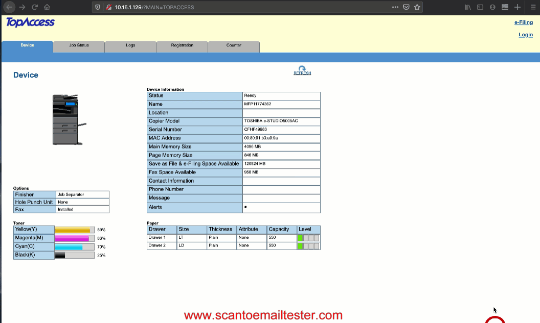This screenshot has width=540, height=323.
Task: Open the page actions three-dot menu
Action: click(x=395, y=7)
